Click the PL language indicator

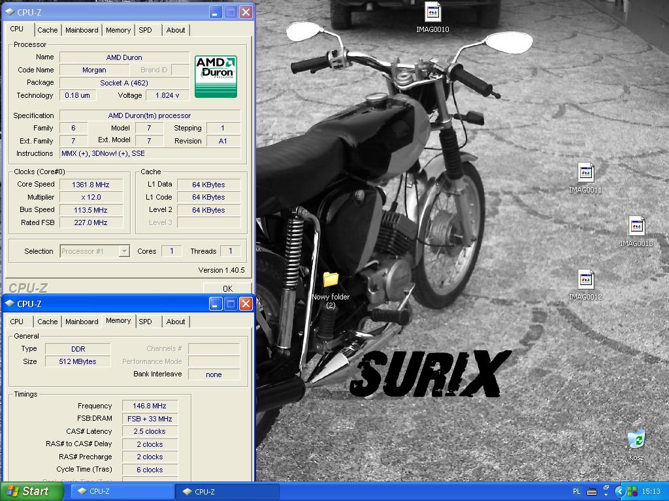point(576,492)
